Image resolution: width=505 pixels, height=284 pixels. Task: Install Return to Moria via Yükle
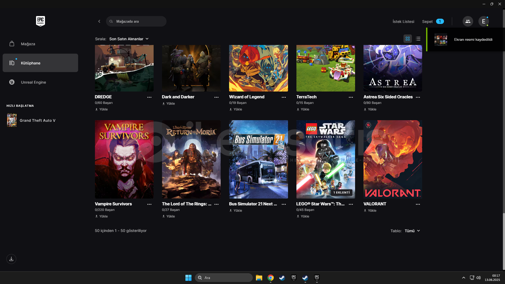click(x=169, y=216)
